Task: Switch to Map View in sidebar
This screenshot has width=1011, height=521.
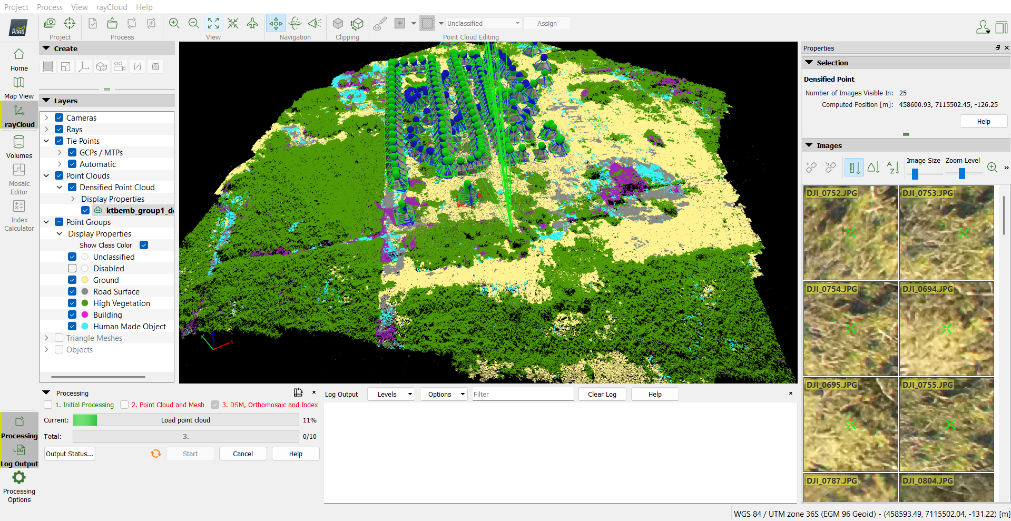Action: (x=19, y=87)
